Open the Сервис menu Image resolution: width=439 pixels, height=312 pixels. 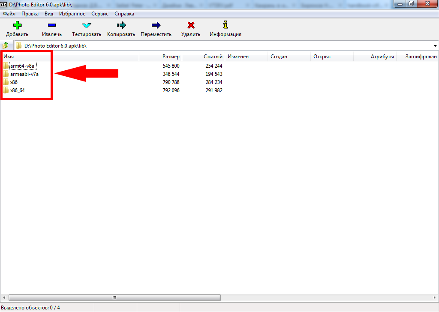click(x=99, y=14)
